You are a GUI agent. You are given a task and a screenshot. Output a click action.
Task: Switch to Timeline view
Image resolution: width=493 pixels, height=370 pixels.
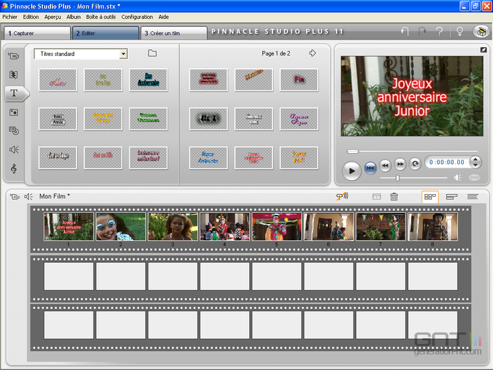click(x=451, y=197)
